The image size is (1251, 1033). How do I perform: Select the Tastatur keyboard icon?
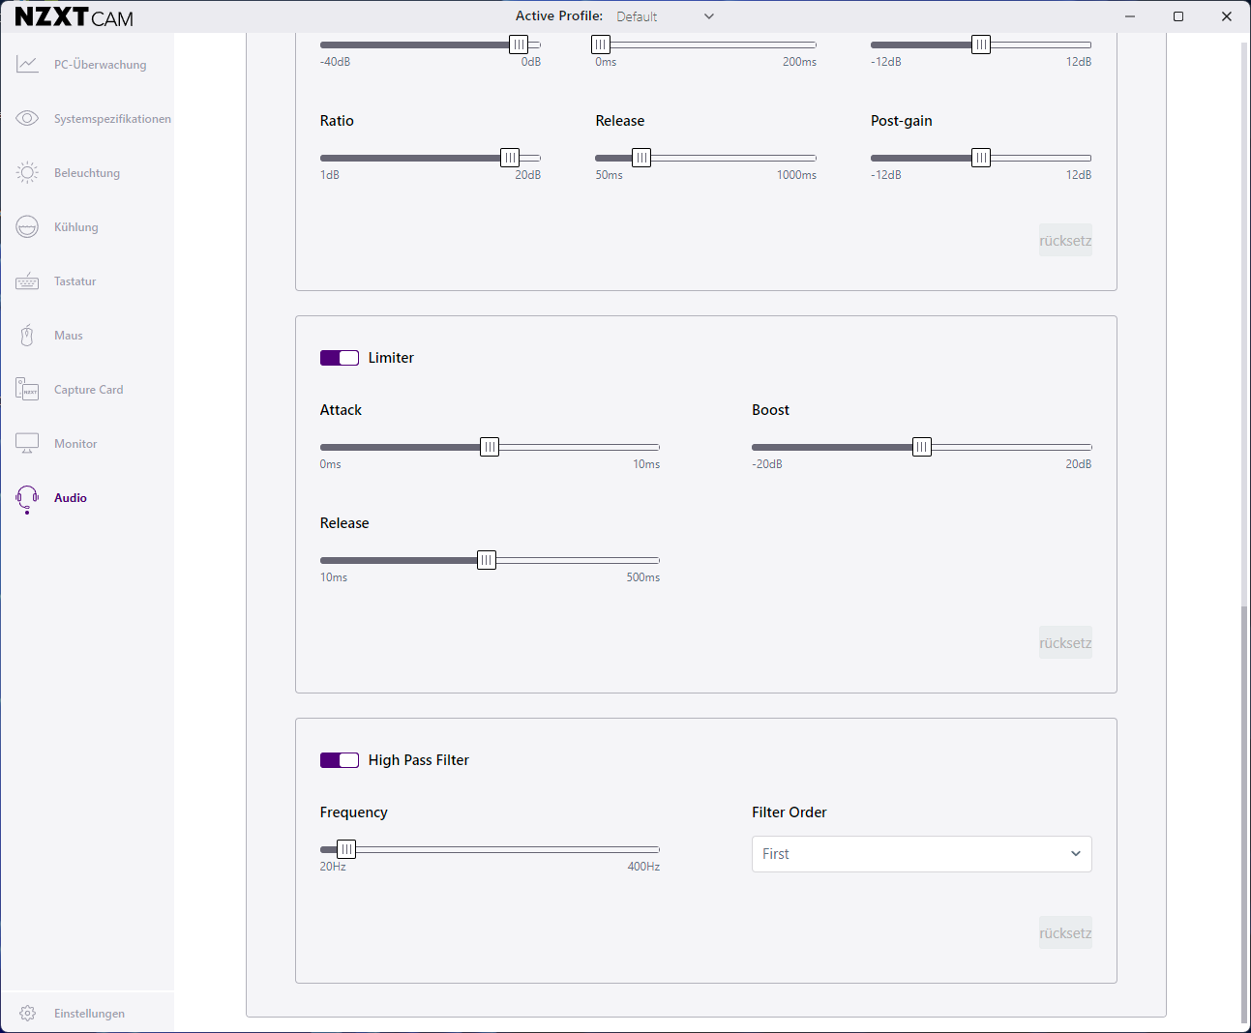coord(27,281)
